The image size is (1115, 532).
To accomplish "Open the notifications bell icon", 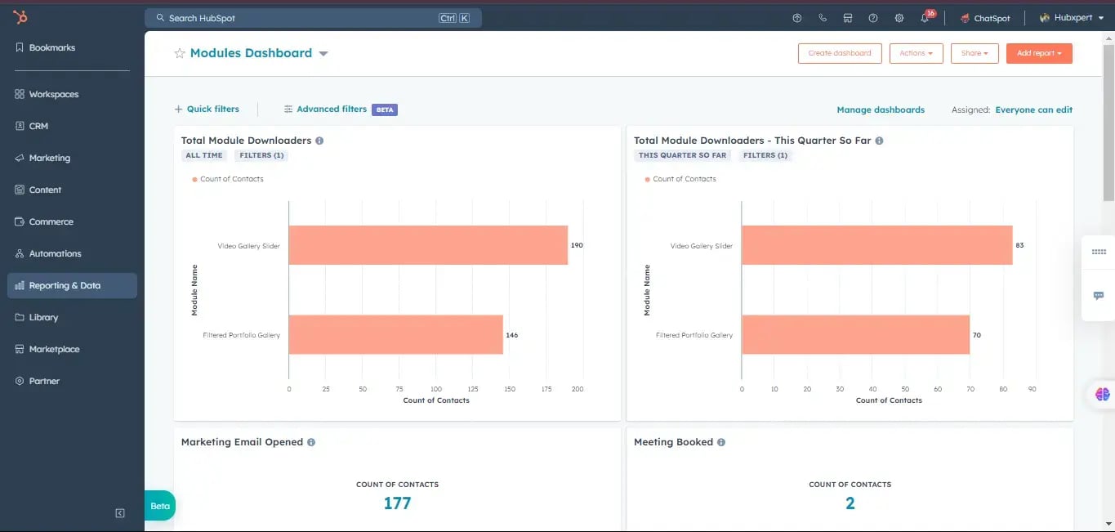I will point(925,18).
